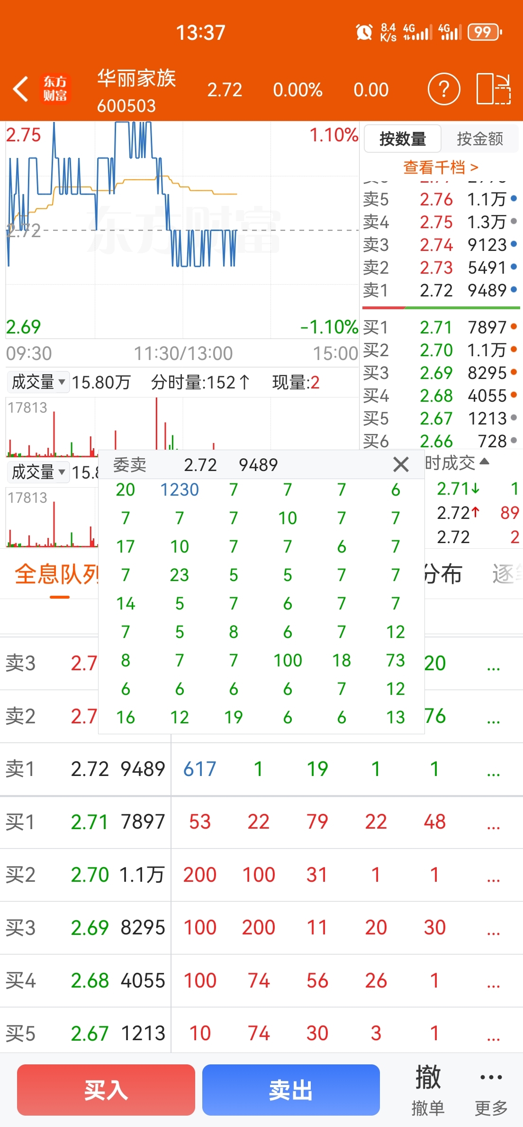Open second 成交量 dropdown beside popup
Screen dimensions: 523x1127
[38, 472]
